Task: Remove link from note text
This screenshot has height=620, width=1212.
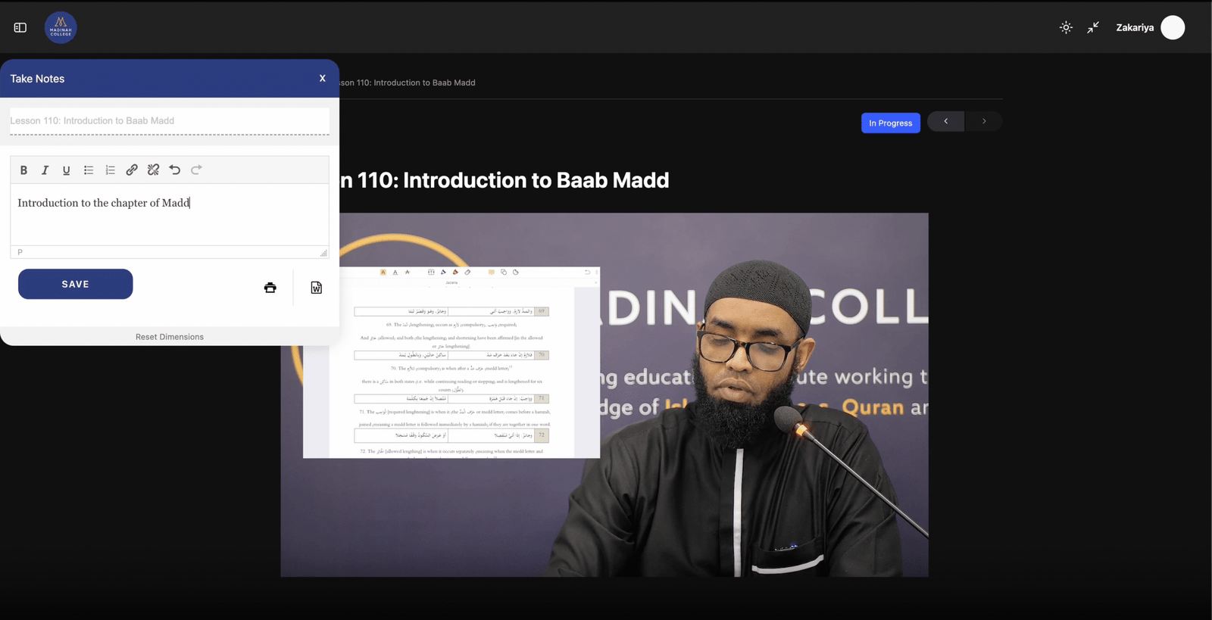Action: tap(153, 170)
